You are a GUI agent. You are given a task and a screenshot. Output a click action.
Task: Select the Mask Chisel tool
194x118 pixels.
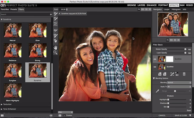click(x=55, y=31)
